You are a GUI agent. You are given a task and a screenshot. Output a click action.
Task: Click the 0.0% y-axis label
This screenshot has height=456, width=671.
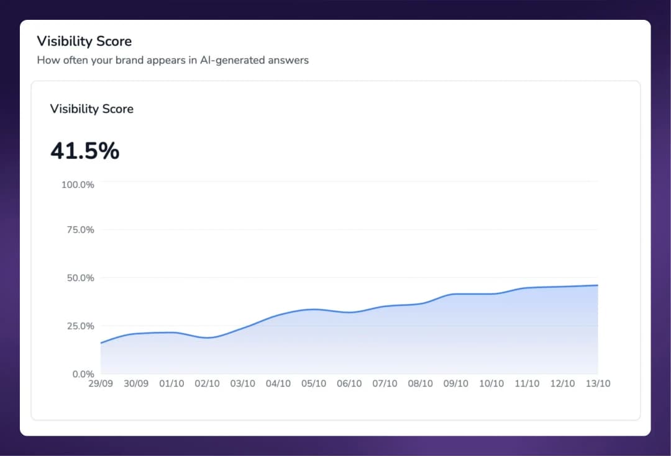[x=82, y=374]
